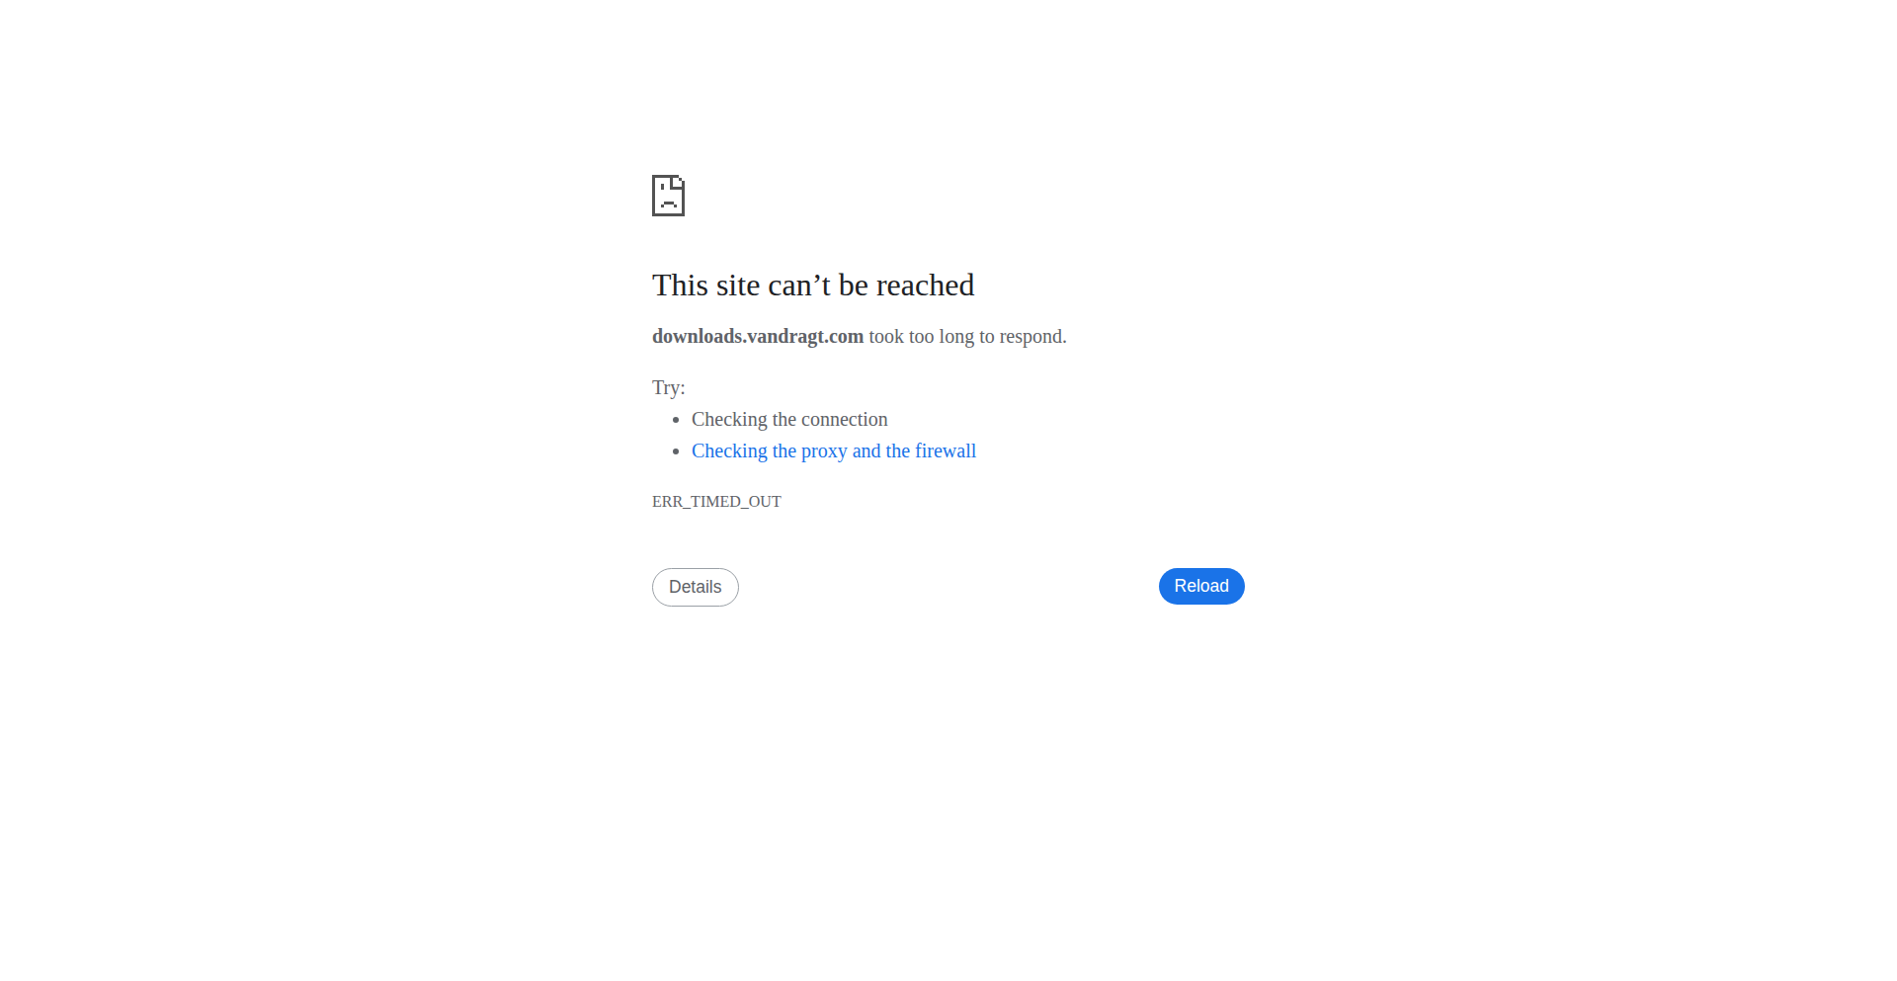Click the folded corner of the page icon
1897x981 pixels.
coord(679,181)
